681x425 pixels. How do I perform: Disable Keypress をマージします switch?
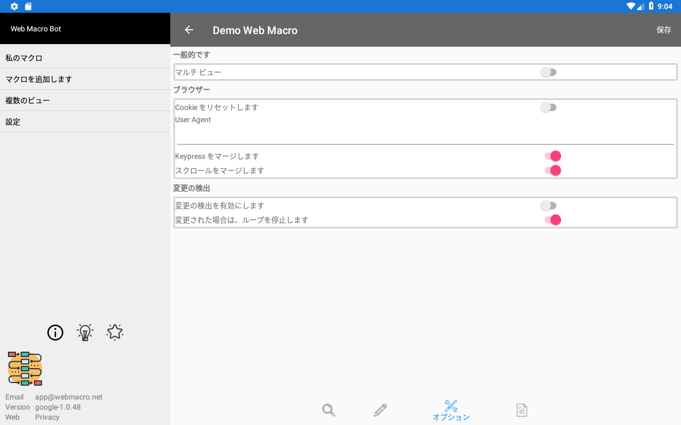coord(553,156)
